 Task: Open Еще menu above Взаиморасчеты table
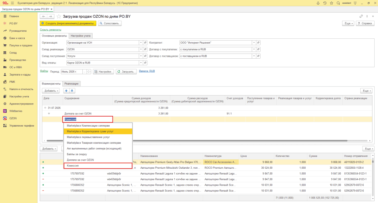[366, 91]
